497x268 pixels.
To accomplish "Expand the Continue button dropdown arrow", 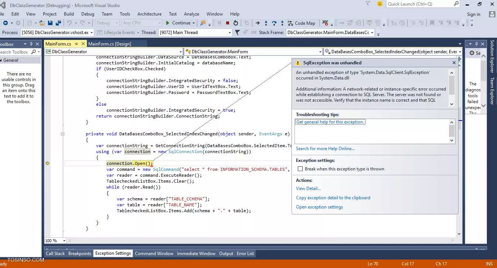I will coord(194,23).
